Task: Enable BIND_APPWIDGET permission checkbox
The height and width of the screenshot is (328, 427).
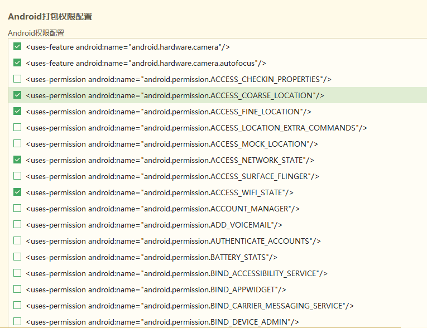Action: (x=17, y=290)
